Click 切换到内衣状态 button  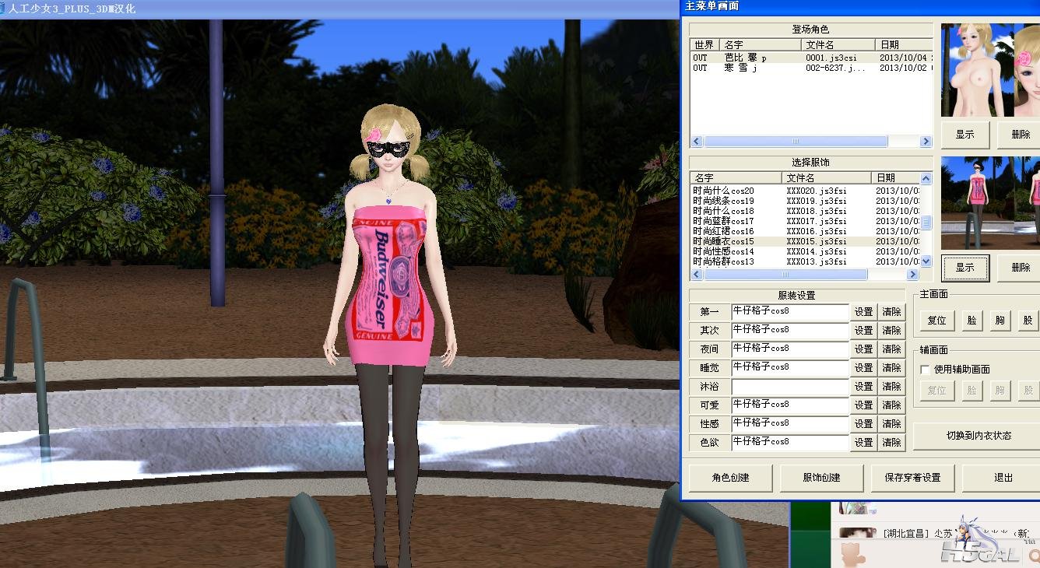click(x=978, y=436)
